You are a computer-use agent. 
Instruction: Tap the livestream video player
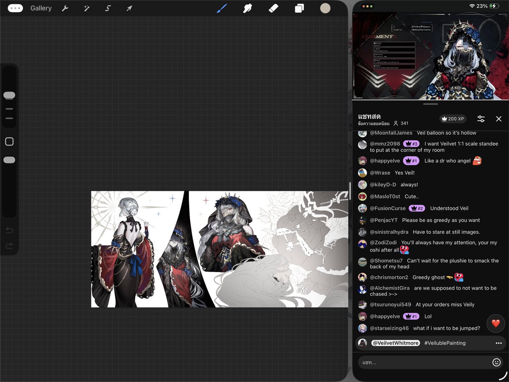pos(431,56)
